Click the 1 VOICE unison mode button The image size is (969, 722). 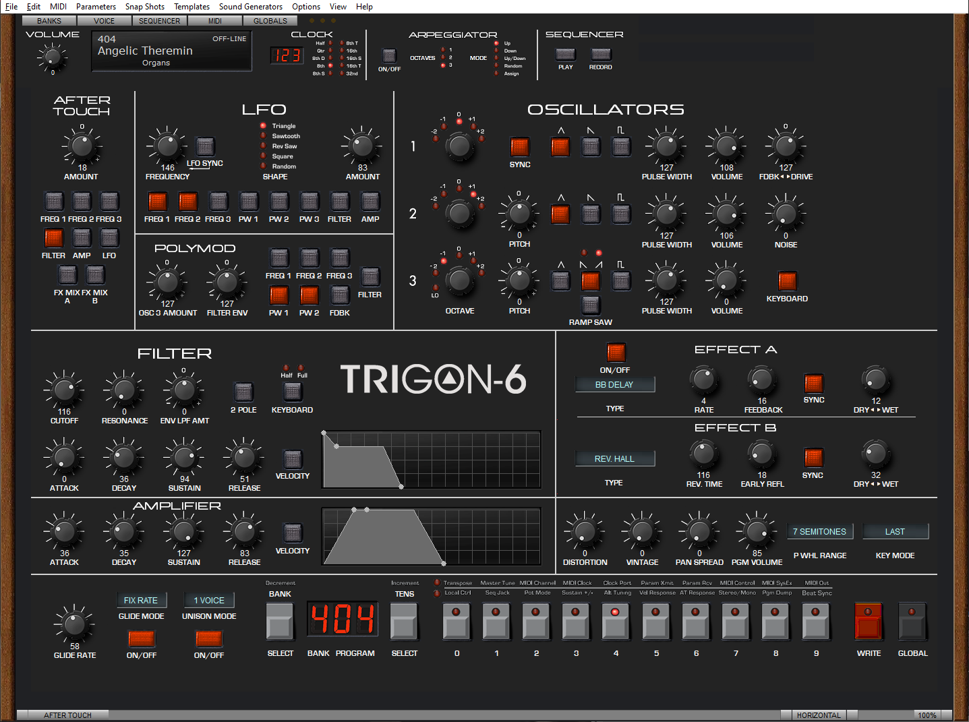coord(209,600)
